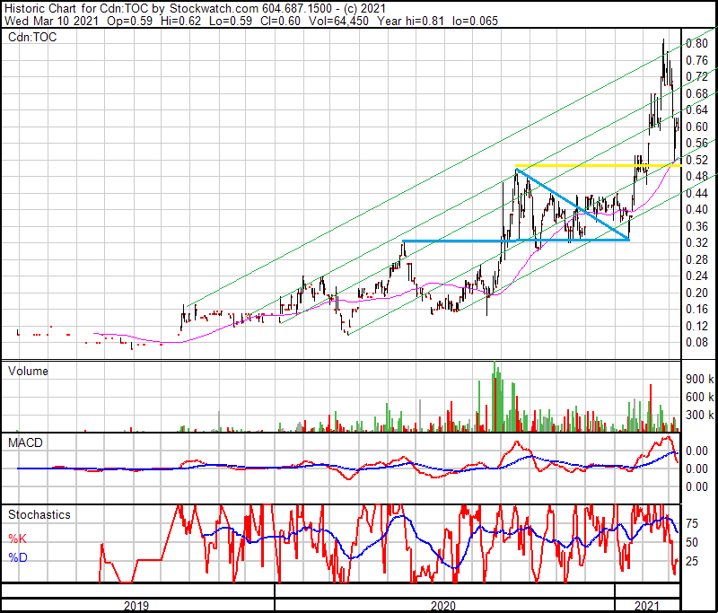
Task: Click the 0.72 price axis label
Action: pyautogui.click(x=697, y=76)
